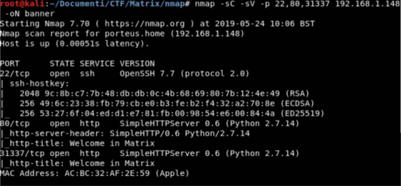Select the ED25519 host key fingerprint line
401x186 pixels.
click(x=172, y=114)
